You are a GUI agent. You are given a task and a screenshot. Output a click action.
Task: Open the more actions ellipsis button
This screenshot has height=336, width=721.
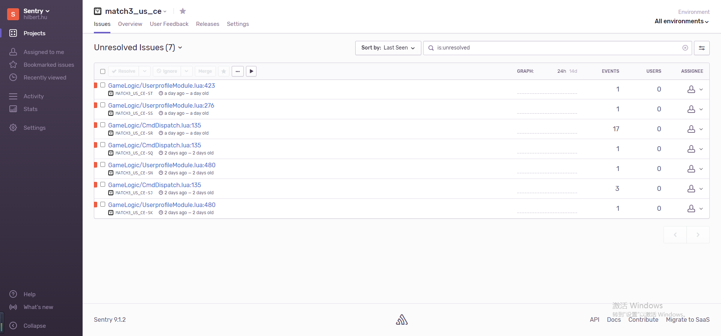pyautogui.click(x=238, y=71)
